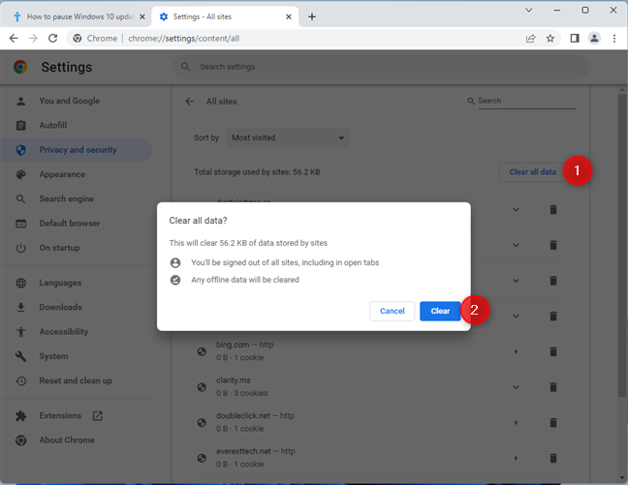
Task: Click the Chrome logo next to Settings
Action: 20,67
